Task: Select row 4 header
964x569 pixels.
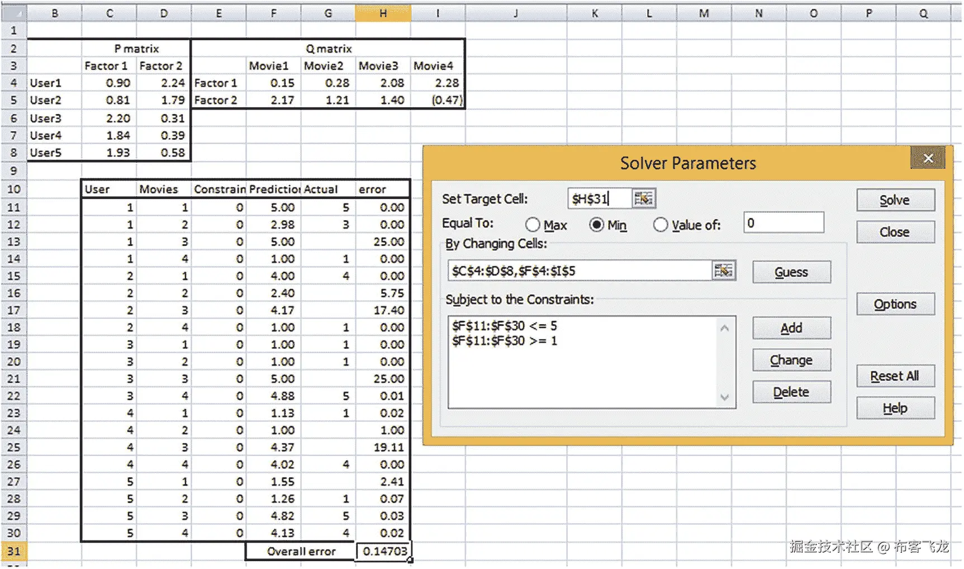Action: coord(13,83)
